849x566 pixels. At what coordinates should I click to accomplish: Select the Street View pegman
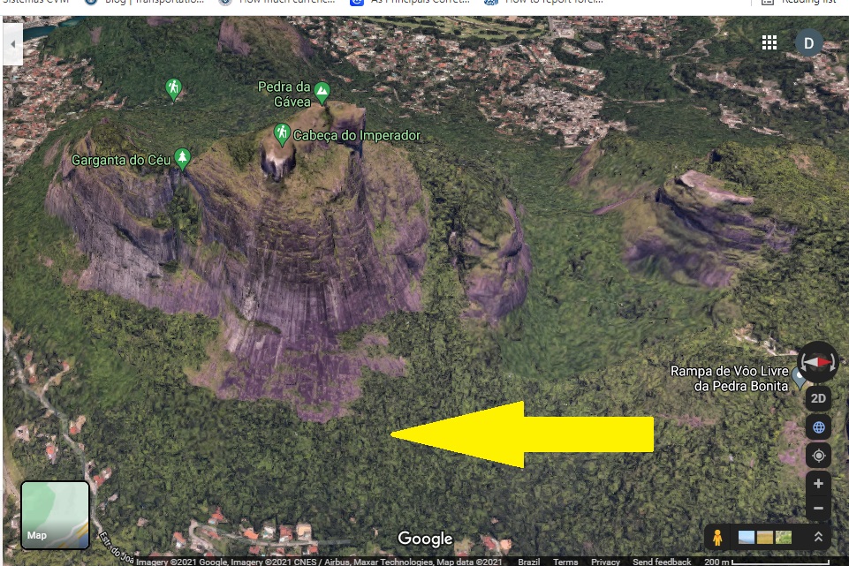click(x=717, y=537)
